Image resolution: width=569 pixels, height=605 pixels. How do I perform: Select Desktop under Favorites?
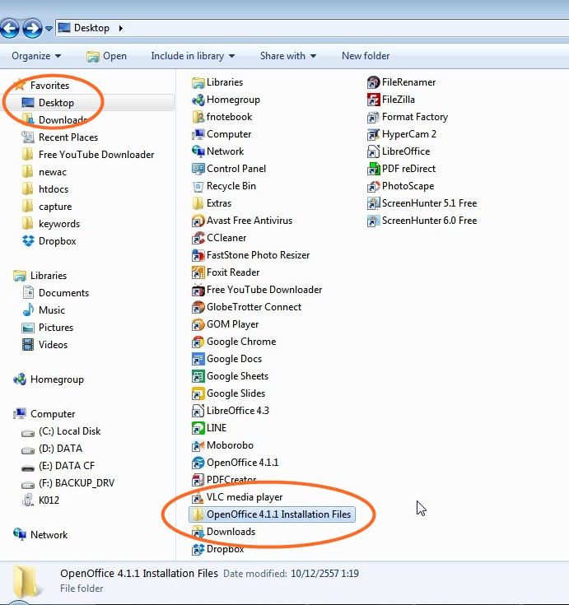pos(48,103)
